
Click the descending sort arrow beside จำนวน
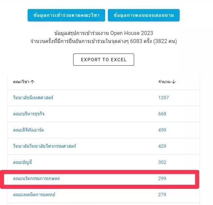tap(174, 82)
